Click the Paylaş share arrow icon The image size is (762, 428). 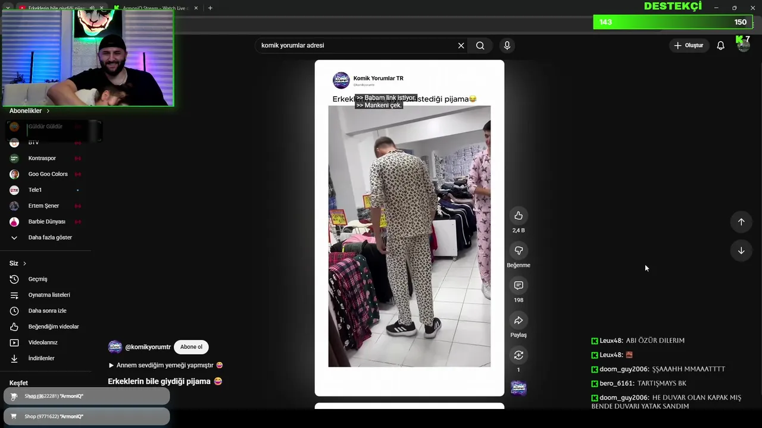pyautogui.click(x=519, y=320)
